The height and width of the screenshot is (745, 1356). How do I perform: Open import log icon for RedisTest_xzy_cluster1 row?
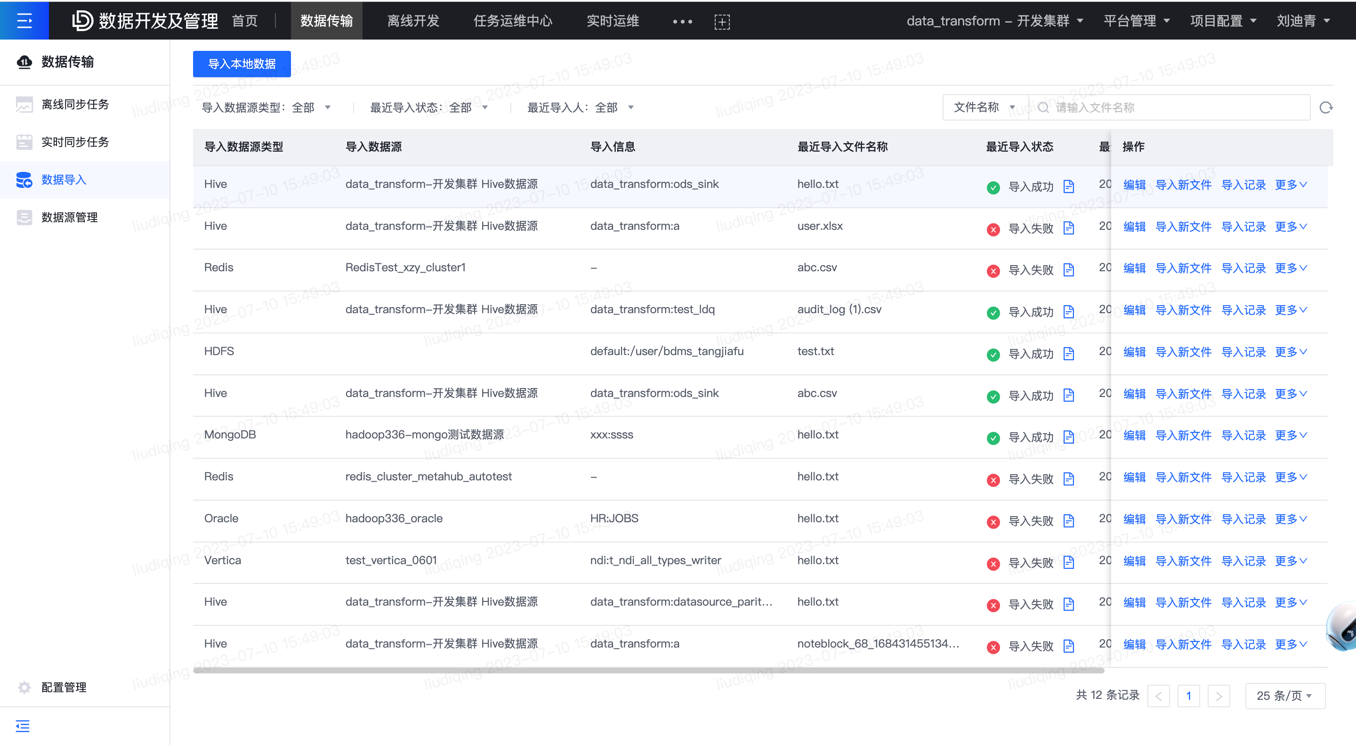coord(1068,270)
